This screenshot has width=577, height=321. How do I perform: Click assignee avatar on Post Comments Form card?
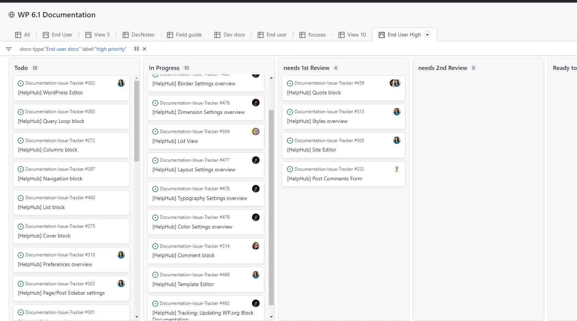point(397,169)
